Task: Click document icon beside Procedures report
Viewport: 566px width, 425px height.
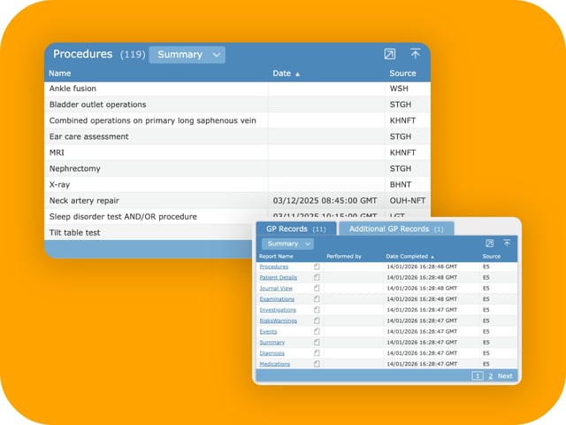Action: point(317,267)
